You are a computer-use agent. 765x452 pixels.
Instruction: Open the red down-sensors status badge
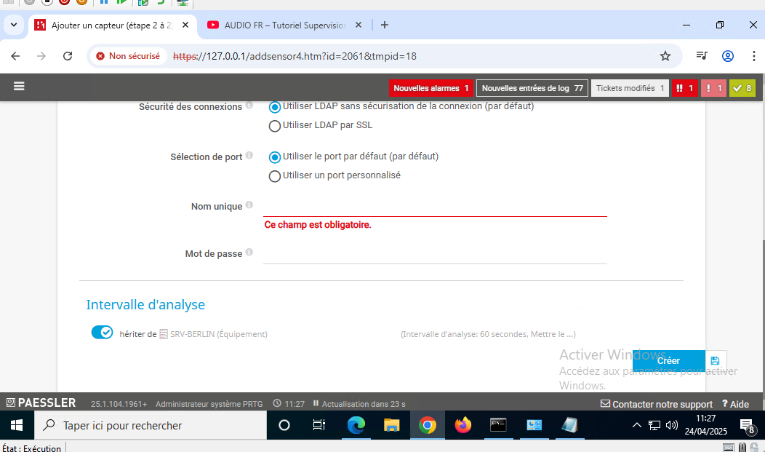tap(684, 88)
